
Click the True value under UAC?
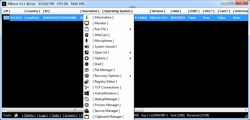[x=206, y=18]
